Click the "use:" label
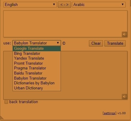 coord(7,43)
